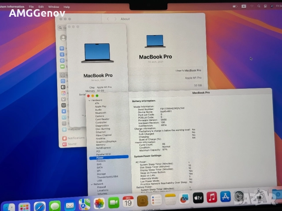Launch Safari from the Dock

pos(40,207)
